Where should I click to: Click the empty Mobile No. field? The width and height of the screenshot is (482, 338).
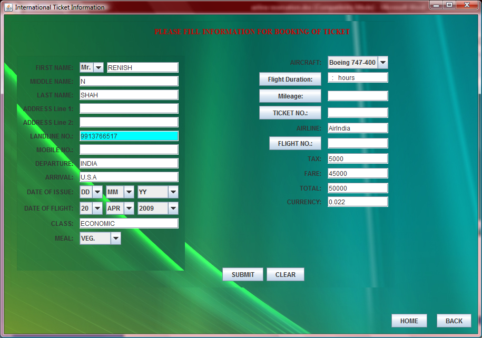coord(129,150)
